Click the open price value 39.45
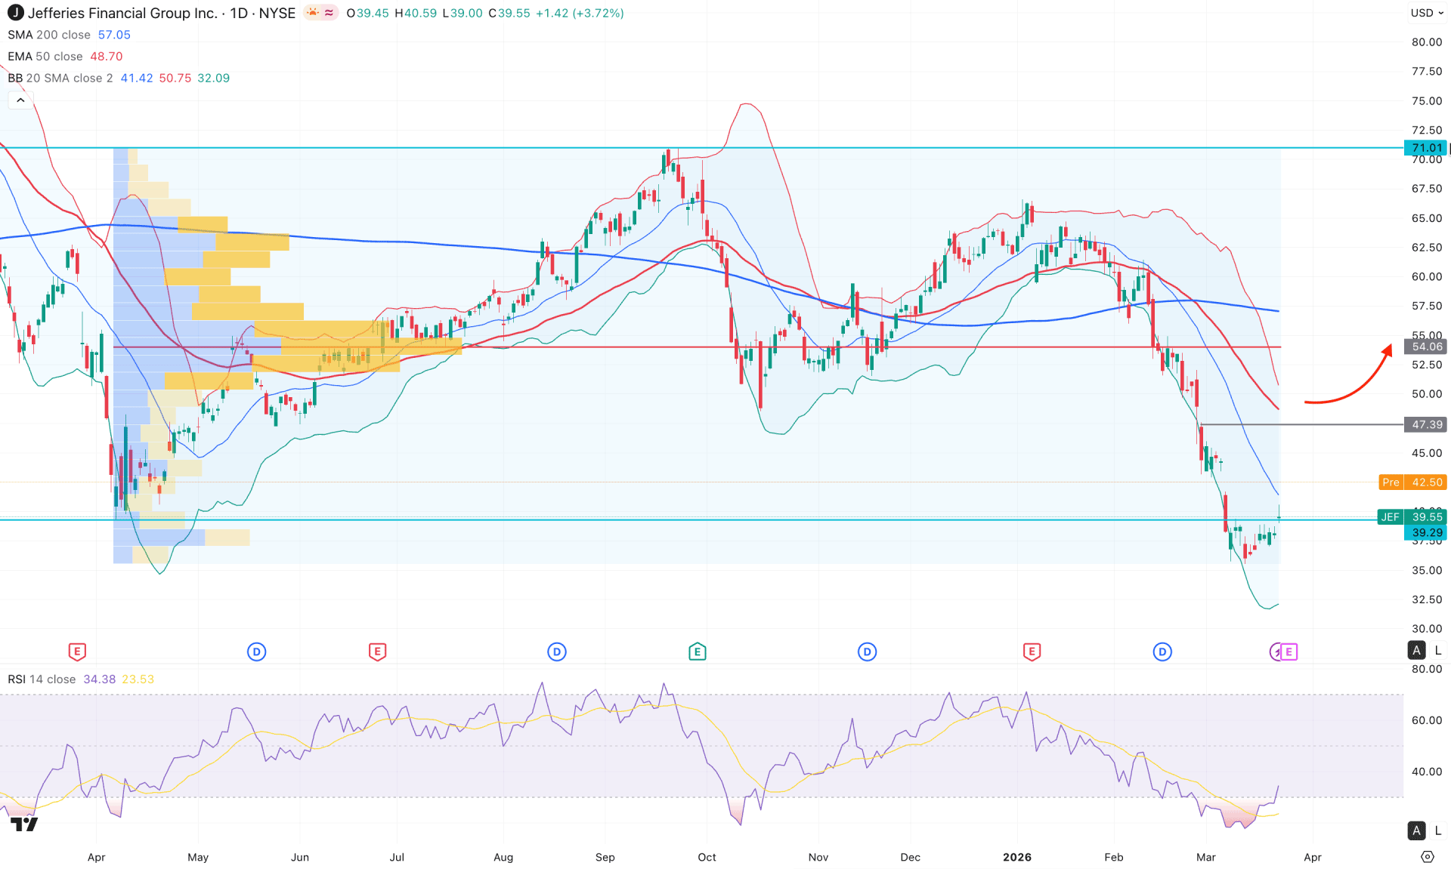This screenshot has height=869, width=1451. point(372,14)
